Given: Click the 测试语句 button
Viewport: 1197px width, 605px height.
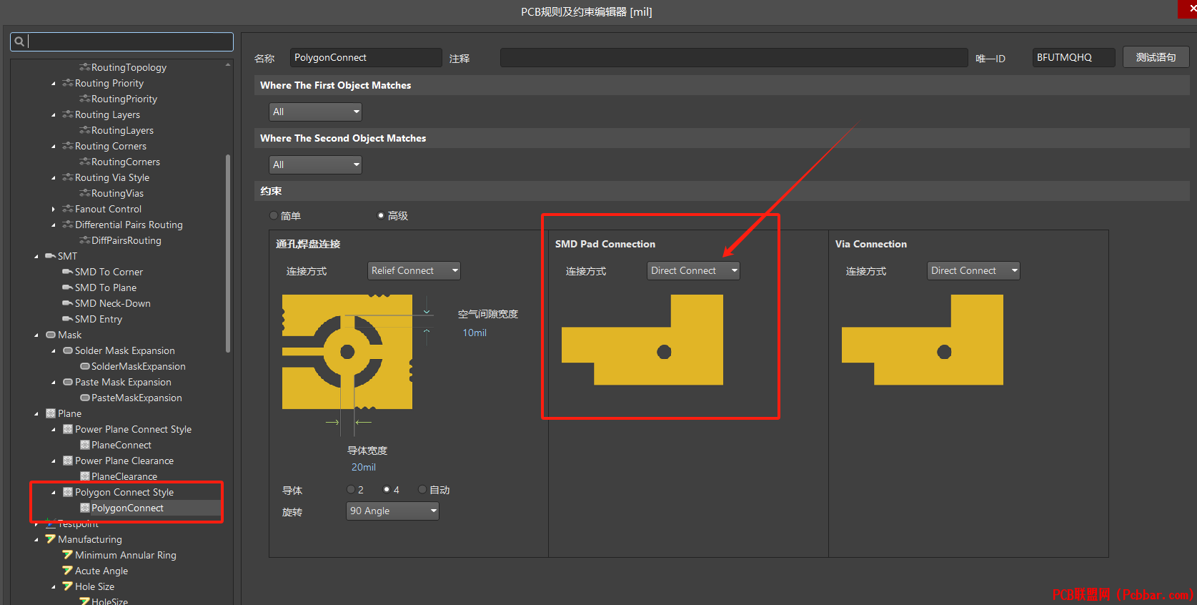Looking at the screenshot, I should pyautogui.click(x=1156, y=57).
